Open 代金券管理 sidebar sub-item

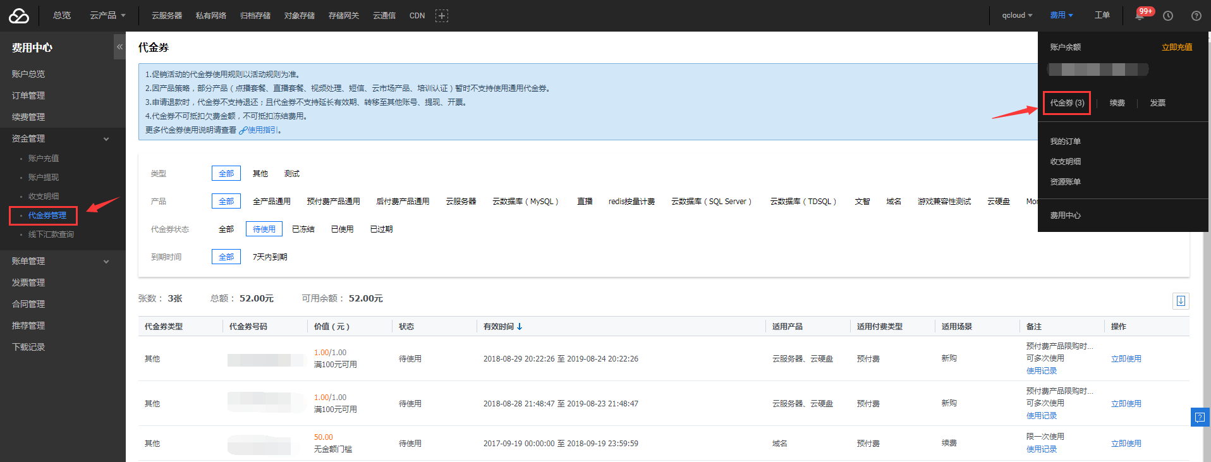coord(47,216)
